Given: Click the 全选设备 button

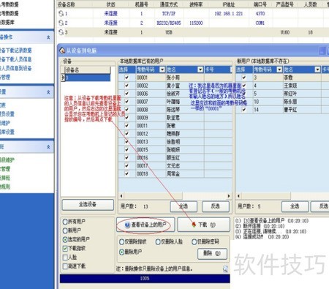Looking at the screenshot, I should tap(88, 205).
